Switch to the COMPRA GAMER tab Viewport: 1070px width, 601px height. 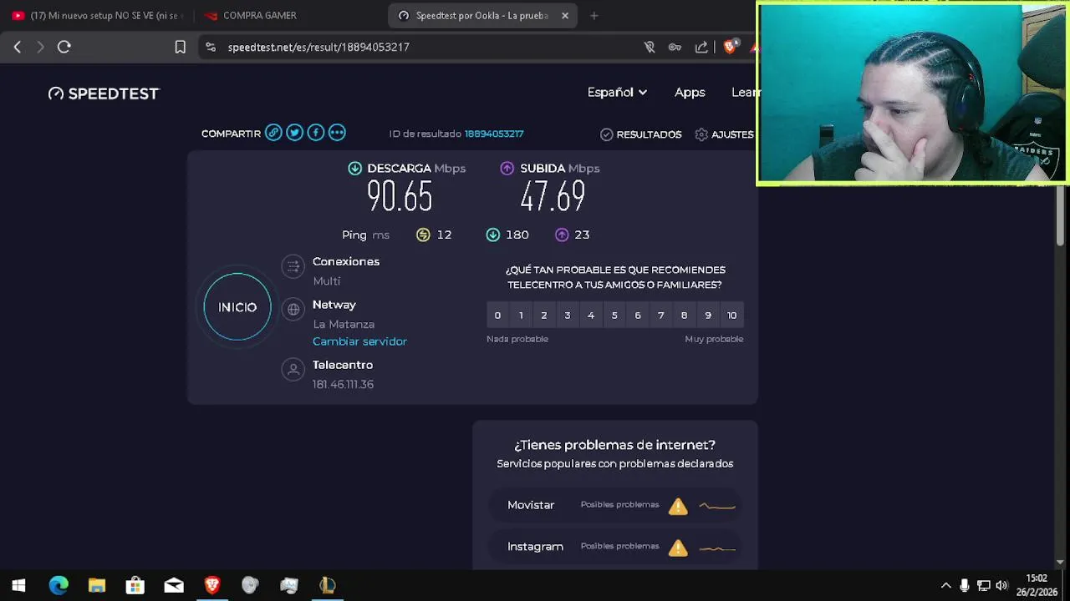tap(284, 15)
